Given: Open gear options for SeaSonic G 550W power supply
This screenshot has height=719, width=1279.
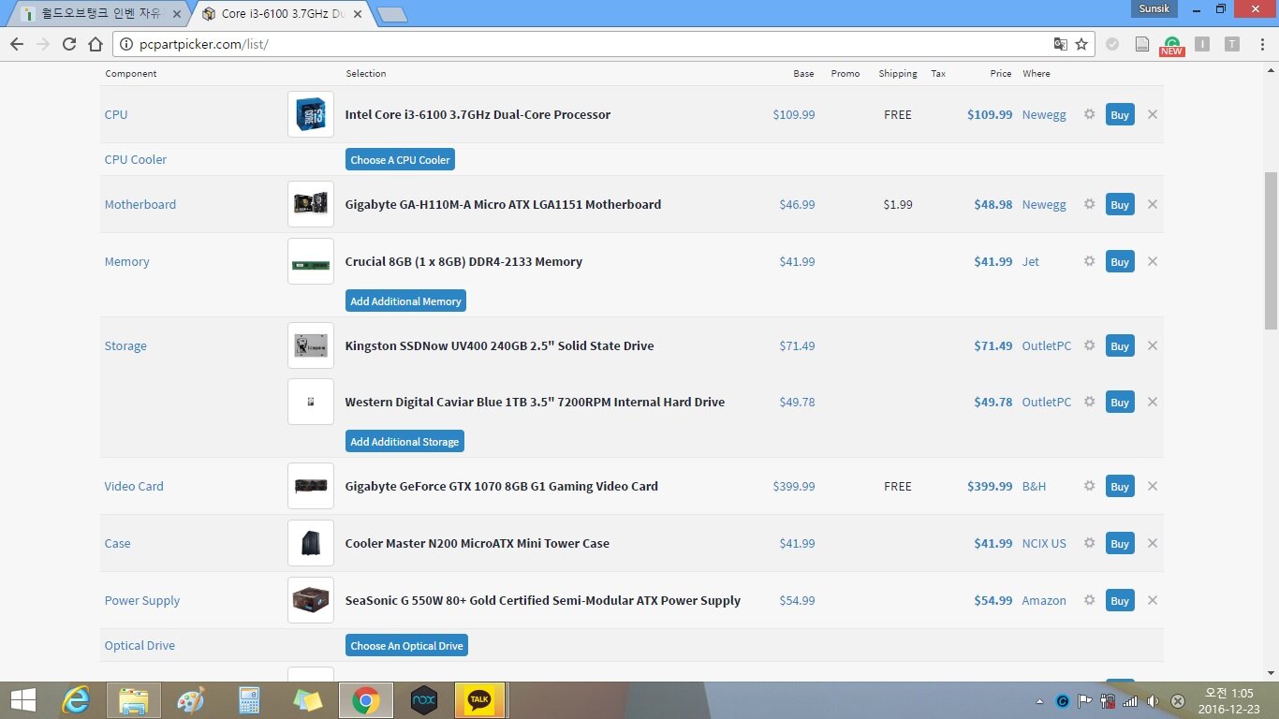Looking at the screenshot, I should click(1089, 600).
